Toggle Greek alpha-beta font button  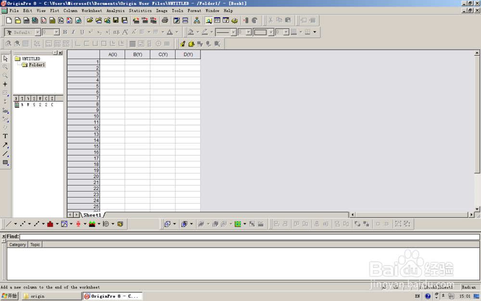[x=116, y=32]
